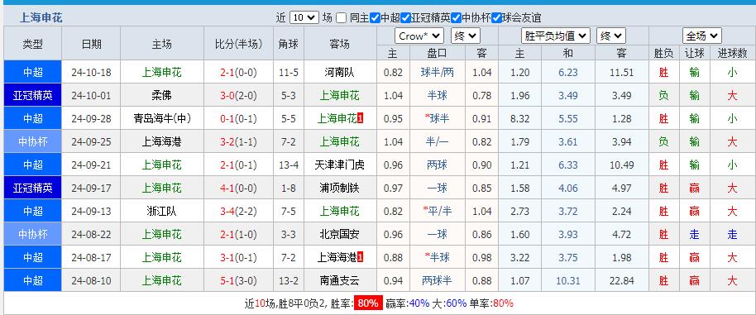Viewport: 756px width, 315px height.
Task: Open 浙江队 home team link
Action: (161, 211)
